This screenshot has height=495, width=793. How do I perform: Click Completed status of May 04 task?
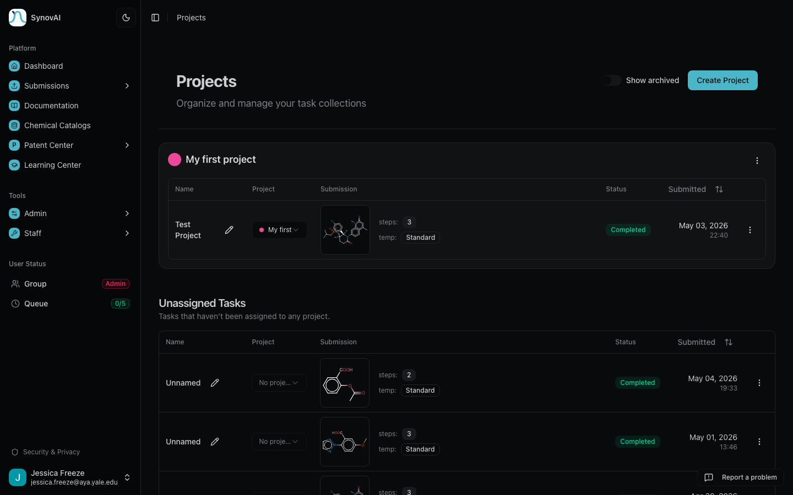(638, 383)
